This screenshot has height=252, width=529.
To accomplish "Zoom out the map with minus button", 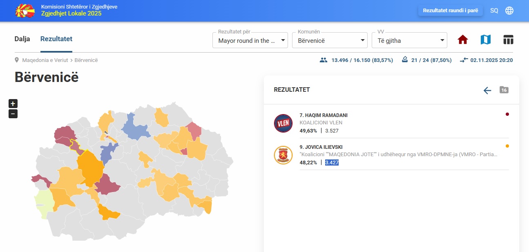I will [13, 114].
